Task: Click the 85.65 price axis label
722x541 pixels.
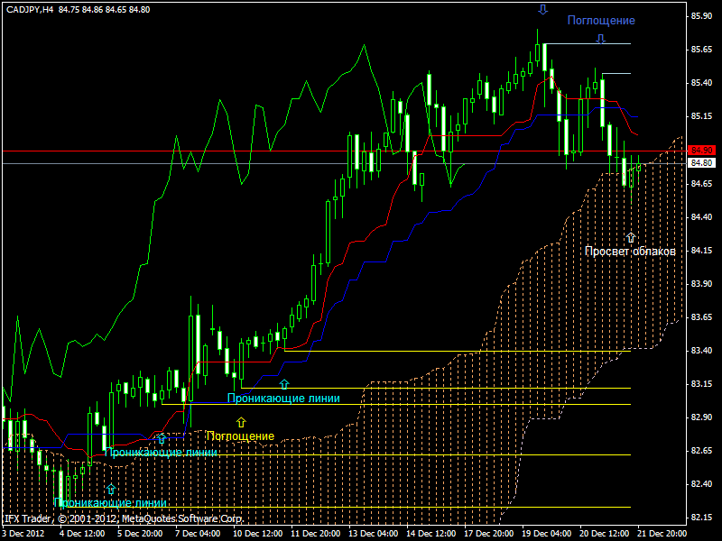Action: click(x=702, y=50)
